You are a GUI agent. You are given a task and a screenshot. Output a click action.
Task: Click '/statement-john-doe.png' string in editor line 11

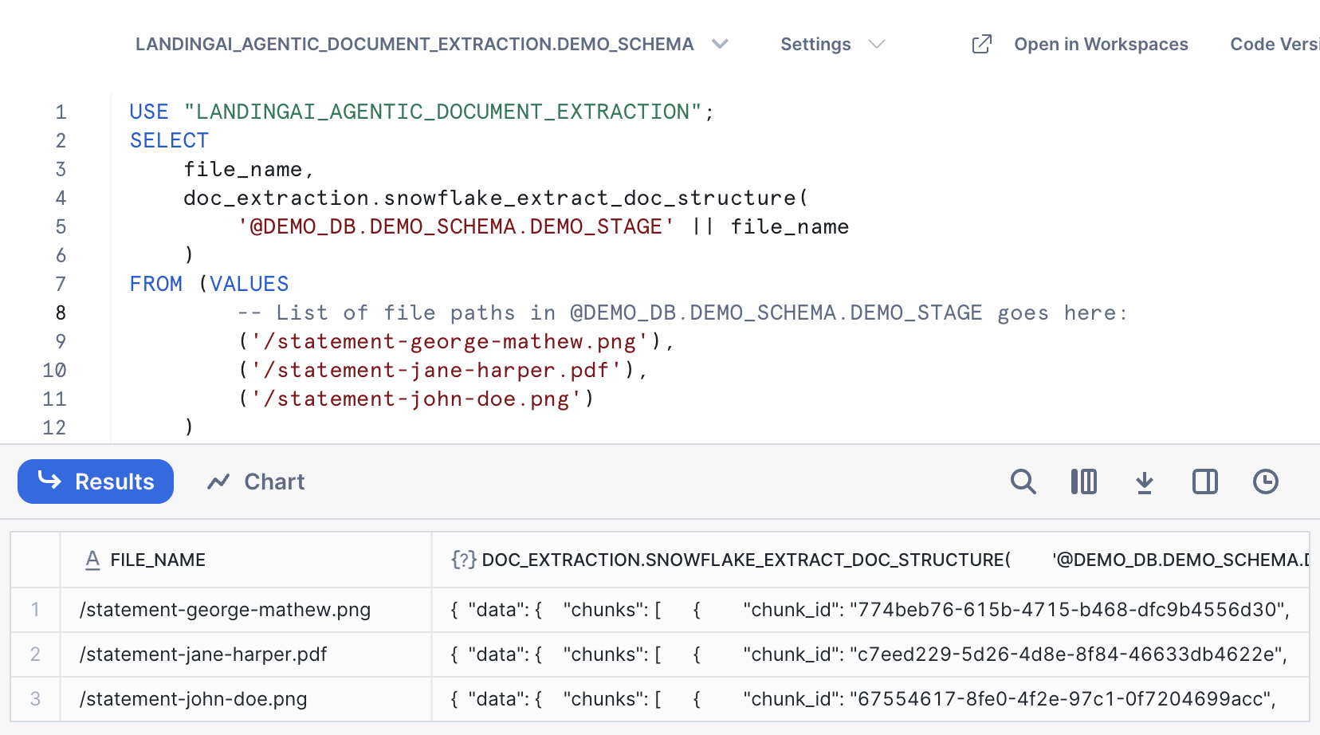pyautogui.click(x=416, y=399)
